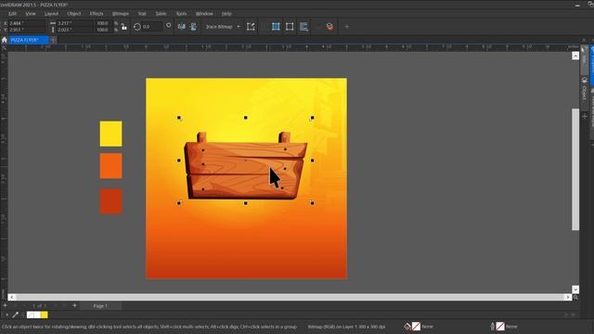Select the yellow square swatch left of page
This screenshot has height=334, width=594.
[111, 134]
